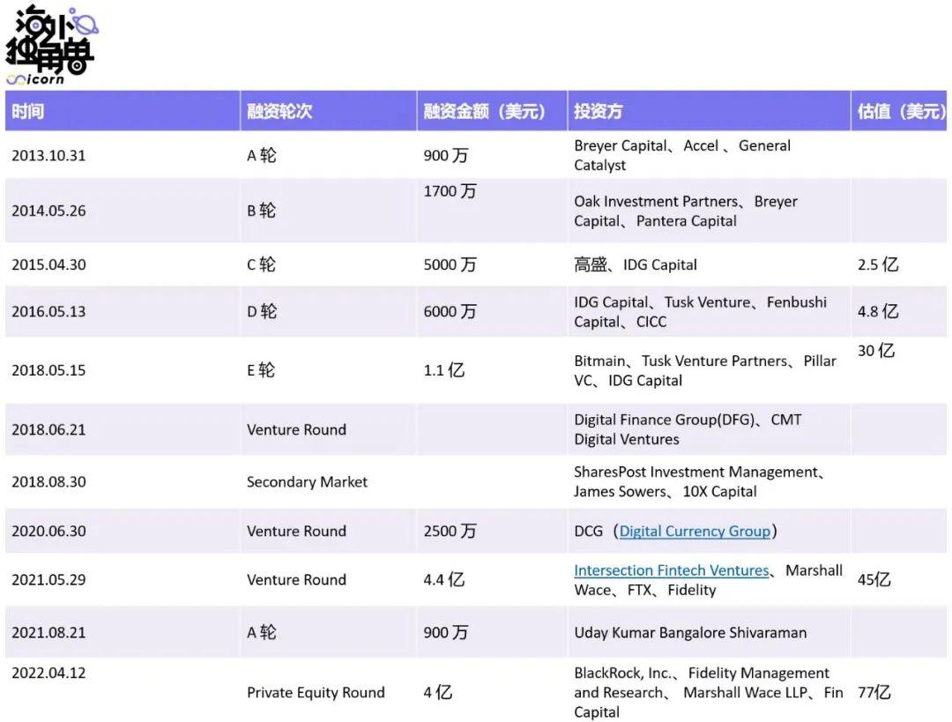Image resolution: width=952 pixels, height=722 pixels.
Task: Select the 1.1亿 funding amount cell
Action: click(x=443, y=370)
